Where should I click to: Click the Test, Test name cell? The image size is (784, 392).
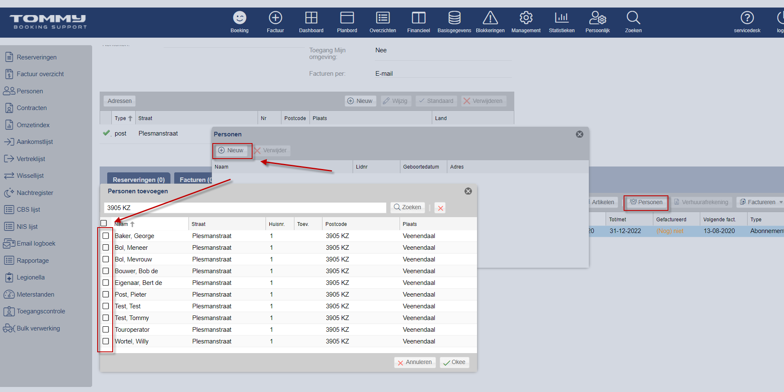click(x=128, y=306)
